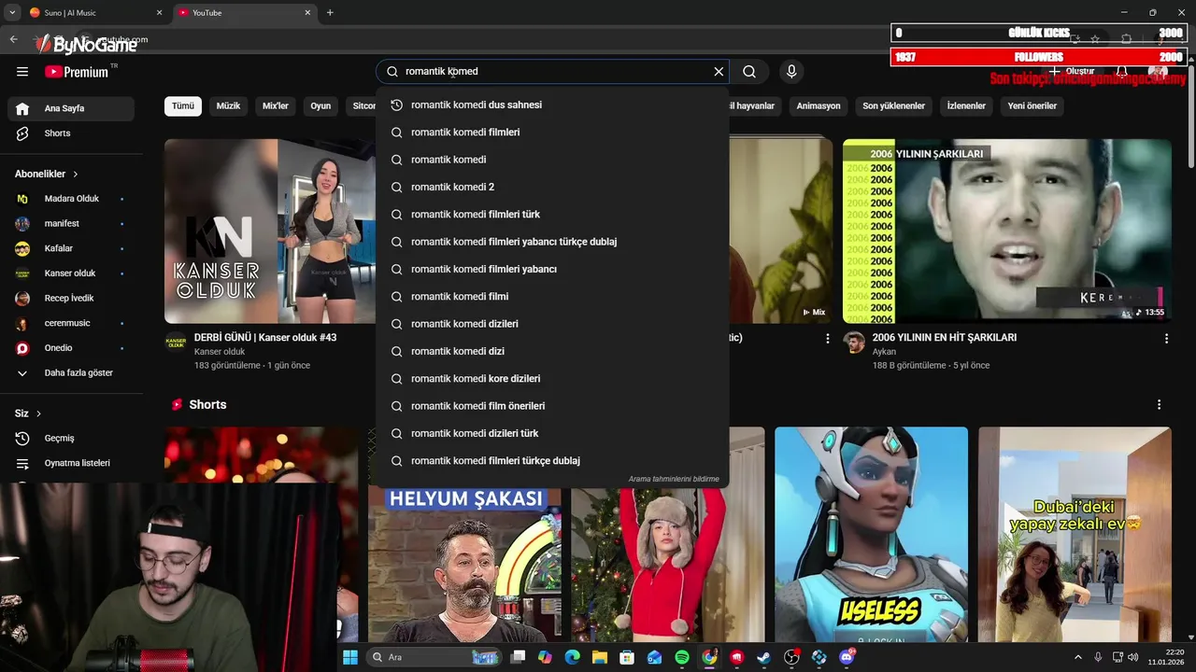Click the taskbar 'Ara' search box
Viewport: 1196px width, 672px height.
coord(434,657)
